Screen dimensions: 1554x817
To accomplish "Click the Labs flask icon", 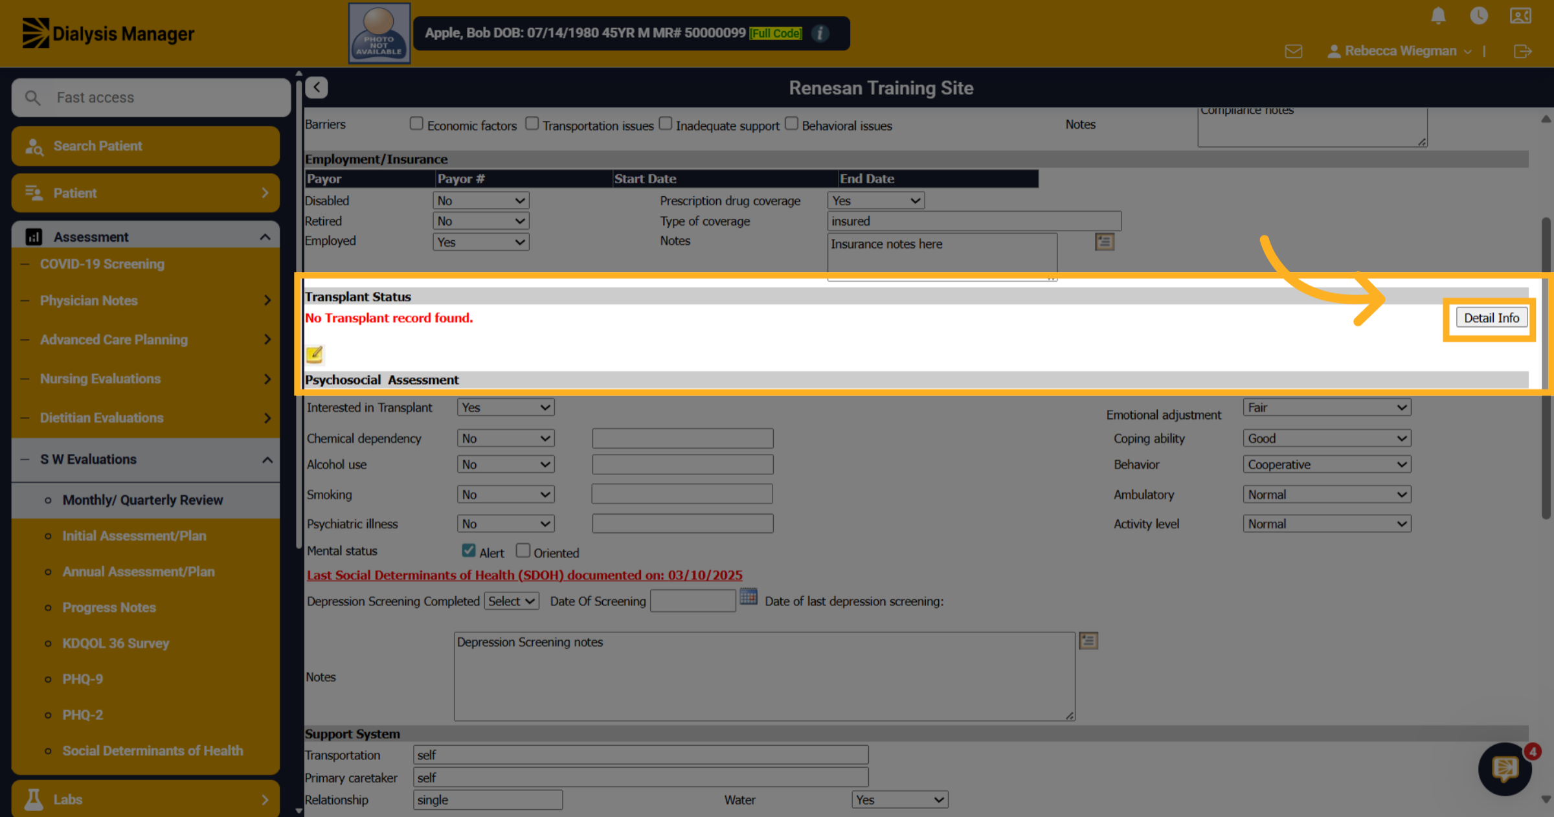I will pos(34,800).
